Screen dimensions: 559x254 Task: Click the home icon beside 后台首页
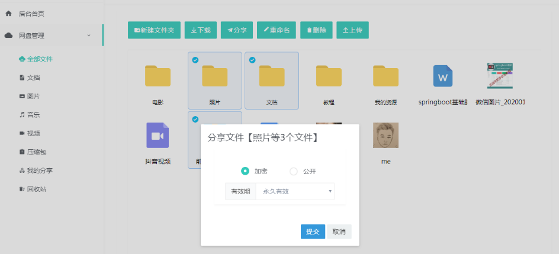(x=8, y=13)
